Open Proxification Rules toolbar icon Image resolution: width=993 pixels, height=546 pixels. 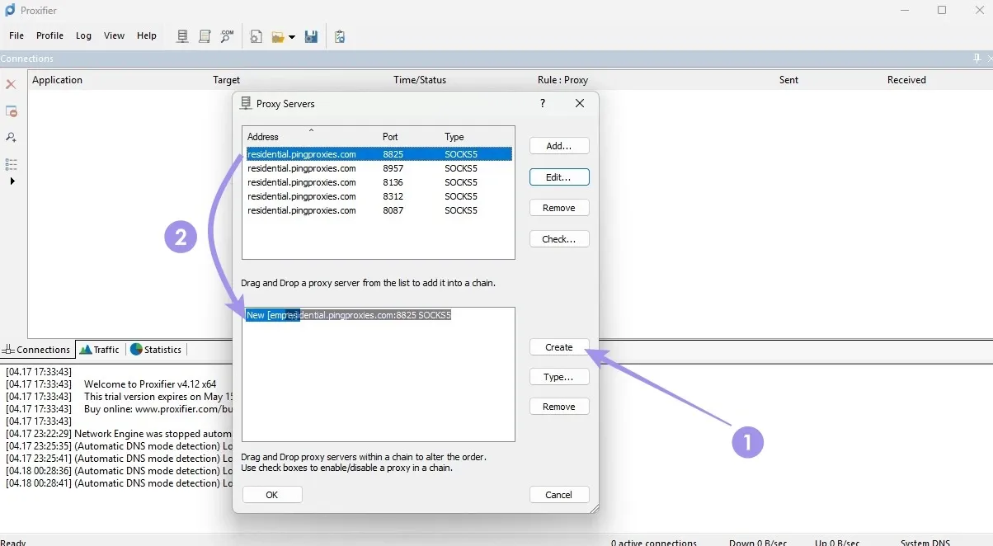point(205,36)
